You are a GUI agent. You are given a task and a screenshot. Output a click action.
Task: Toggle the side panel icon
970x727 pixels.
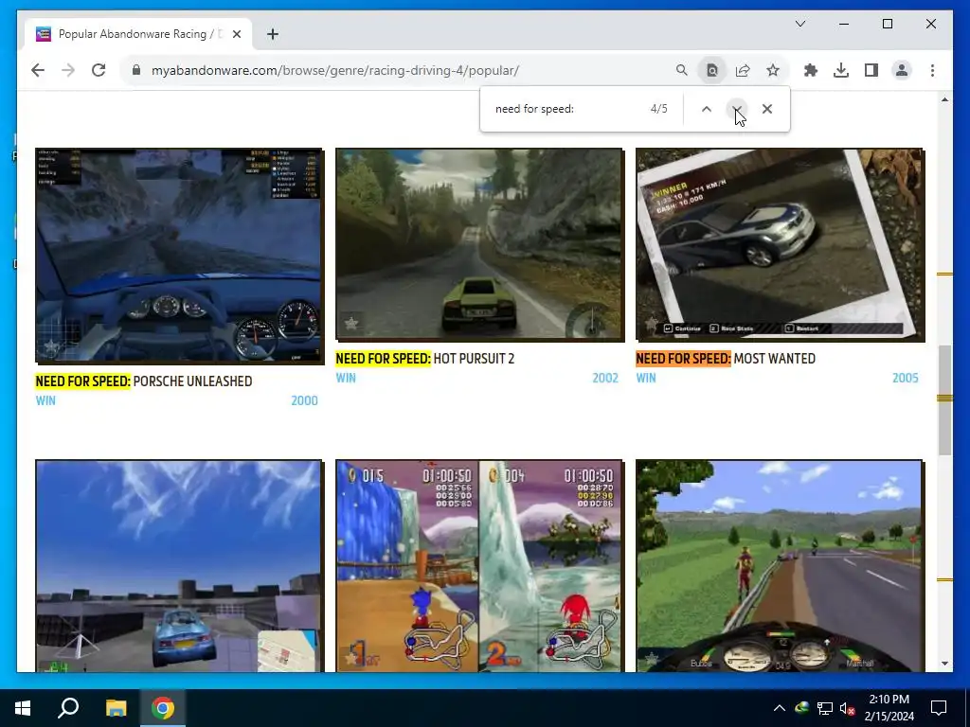[871, 70]
